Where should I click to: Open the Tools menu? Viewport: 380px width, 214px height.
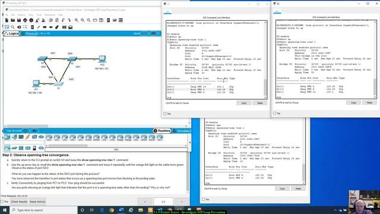39,15
